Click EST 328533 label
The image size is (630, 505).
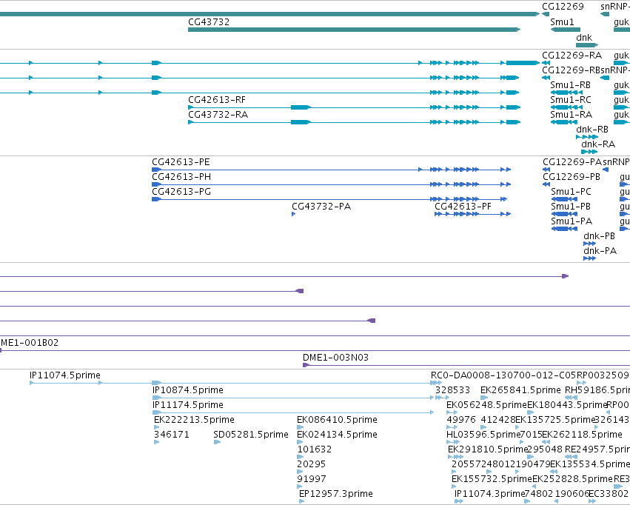click(x=452, y=390)
